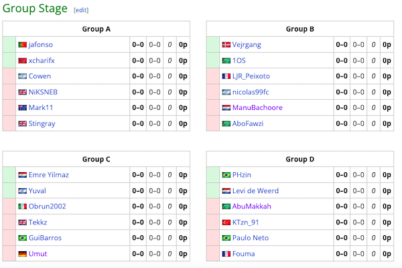Click the Saudi flag beside AbuMakkah
The image size is (402, 268).
click(x=226, y=206)
